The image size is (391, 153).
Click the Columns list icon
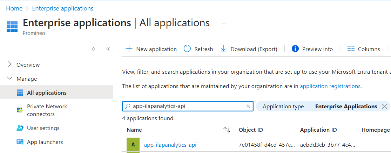coord(351,49)
